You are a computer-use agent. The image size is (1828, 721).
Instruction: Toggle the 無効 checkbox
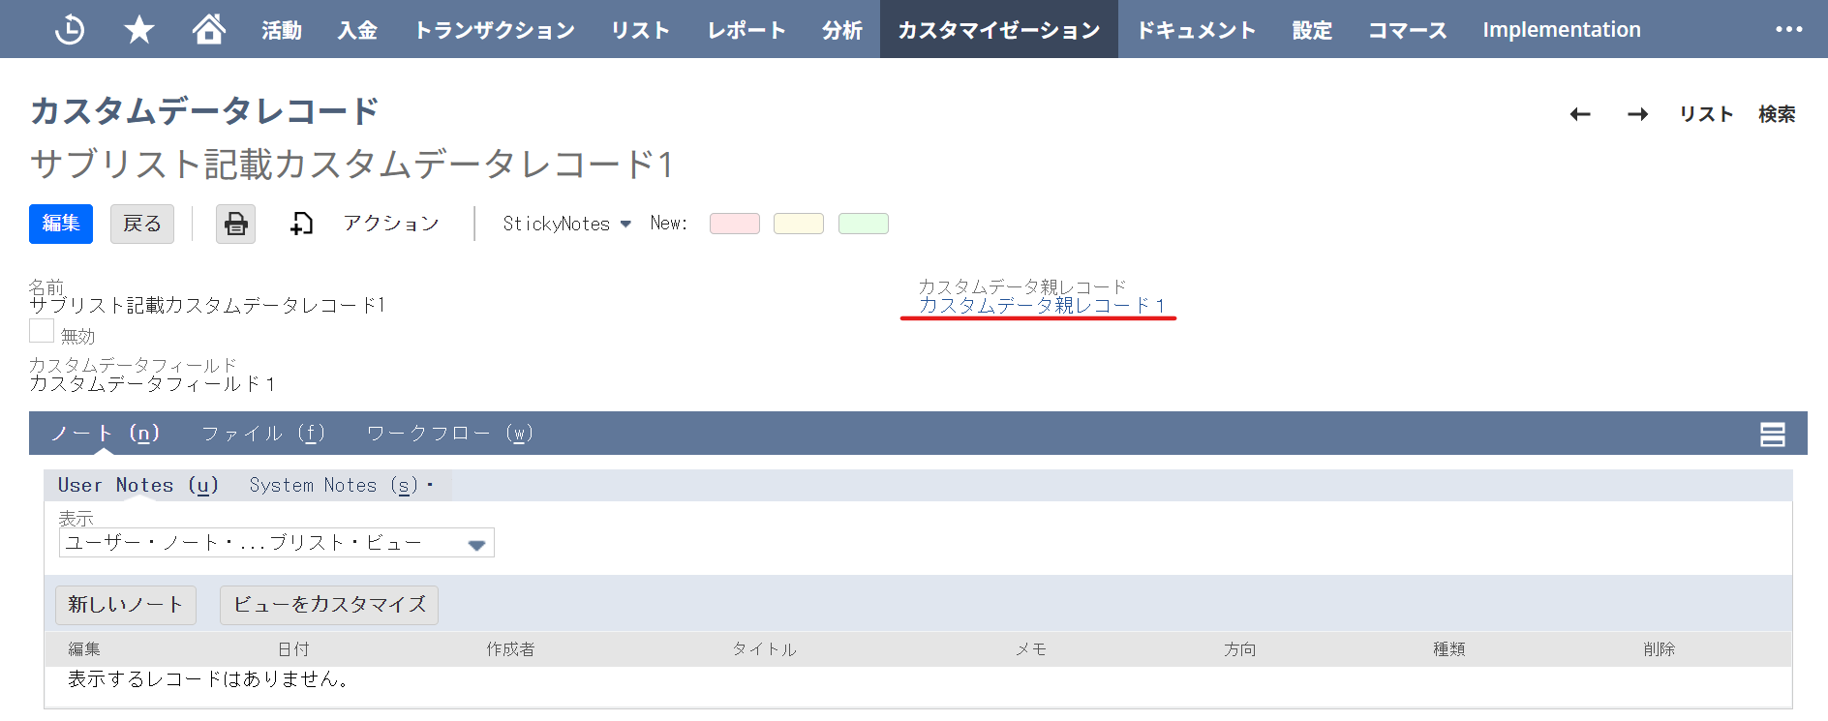click(x=42, y=331)
